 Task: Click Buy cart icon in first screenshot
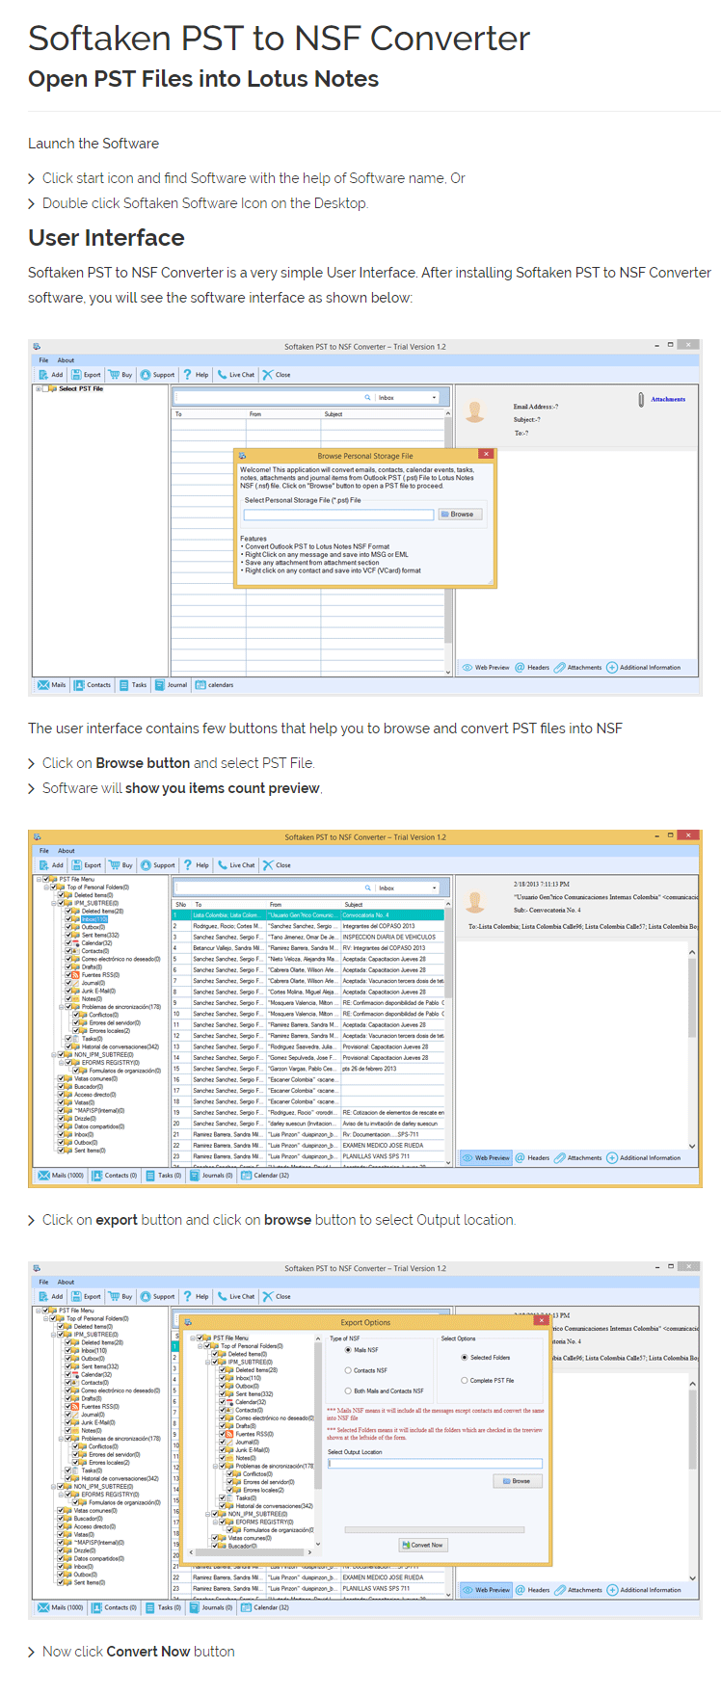click(x=114, y=375)
